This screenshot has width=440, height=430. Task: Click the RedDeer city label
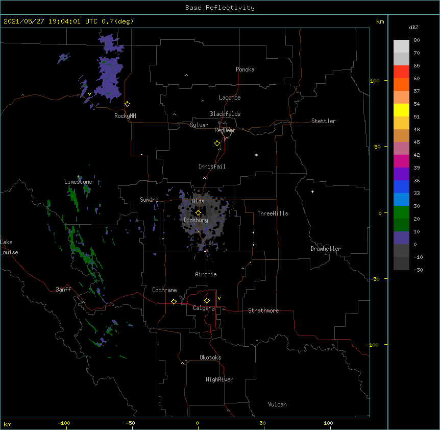pos(225,130)
